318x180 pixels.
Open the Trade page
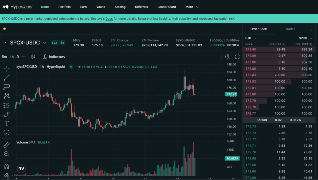45,7
